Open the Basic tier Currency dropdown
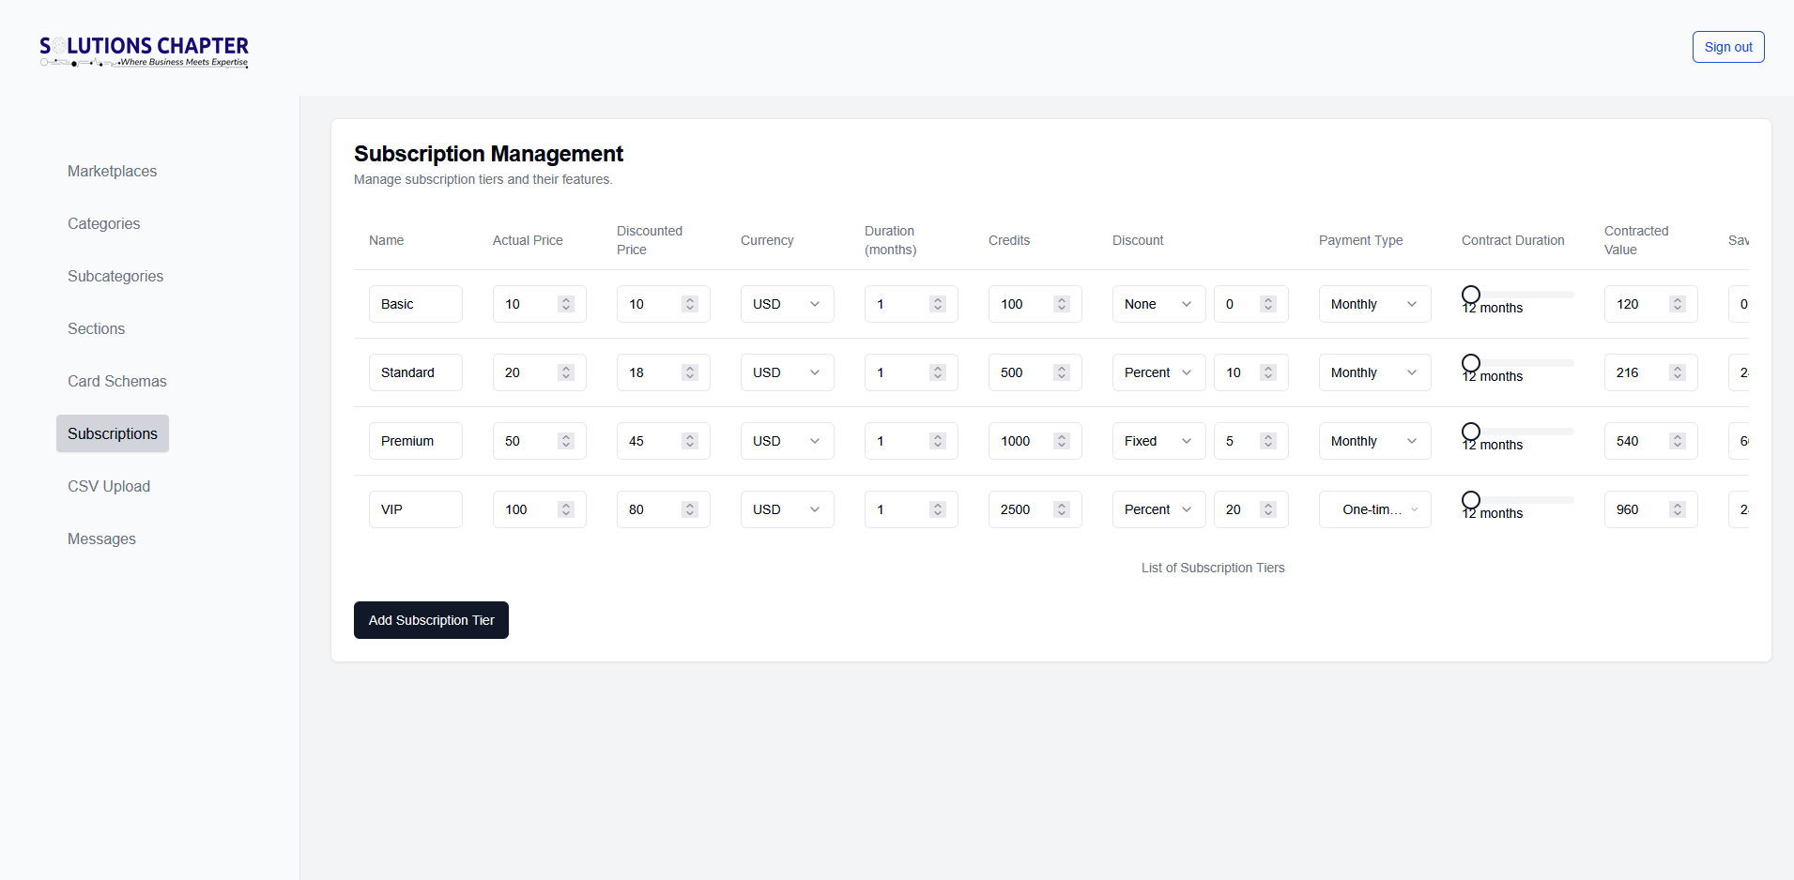Viewport: 1794px width, 880px height. click(787, 304)
